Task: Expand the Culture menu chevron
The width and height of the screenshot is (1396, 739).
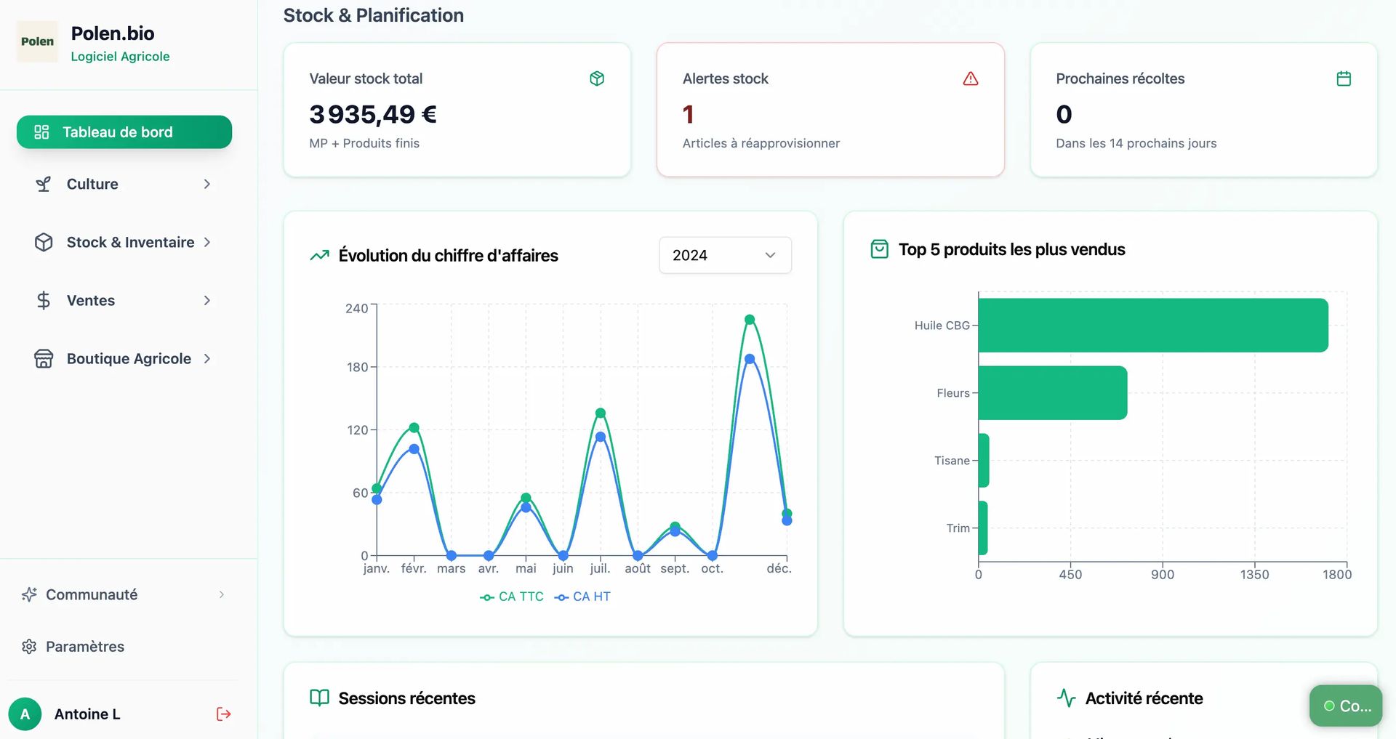Action: point(207,184)
